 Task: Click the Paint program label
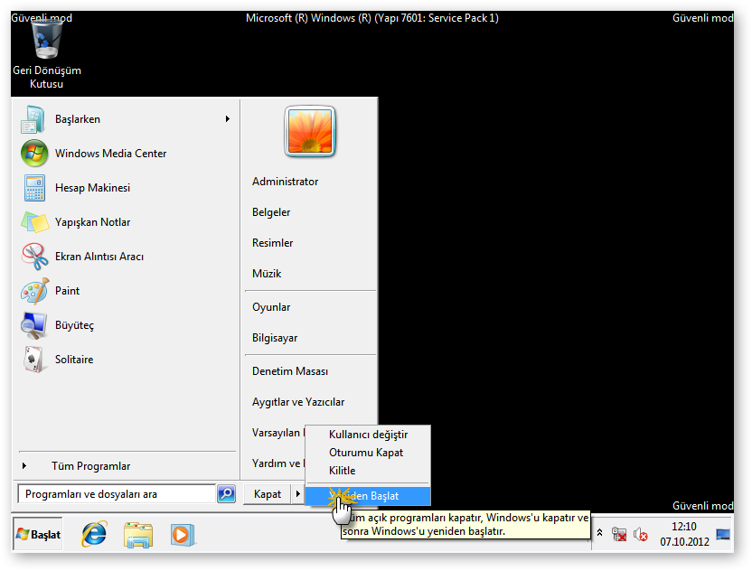click(67, 291)
